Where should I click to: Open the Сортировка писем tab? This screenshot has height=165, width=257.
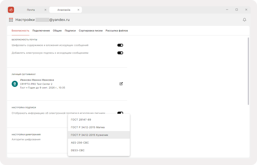point(91,31)
